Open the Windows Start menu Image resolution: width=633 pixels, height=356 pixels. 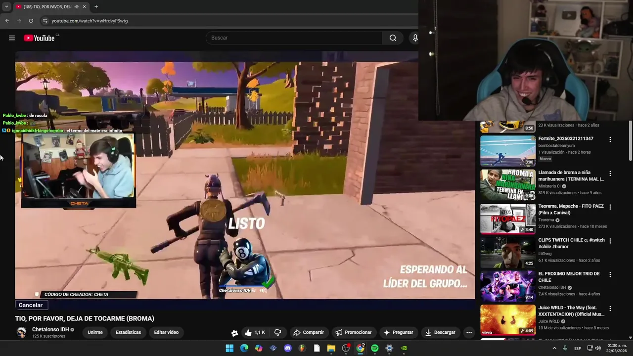229,348
